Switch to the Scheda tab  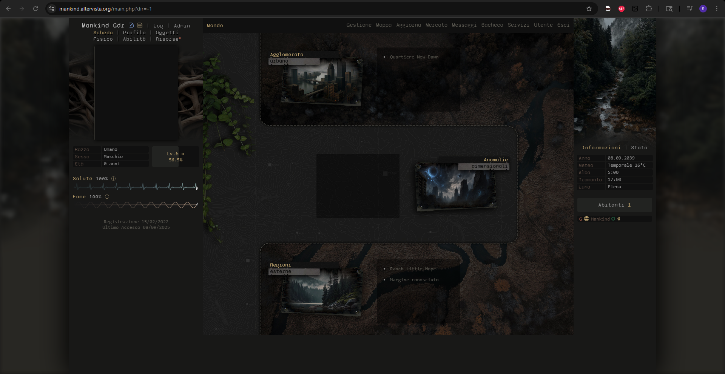tap(103, 33)
